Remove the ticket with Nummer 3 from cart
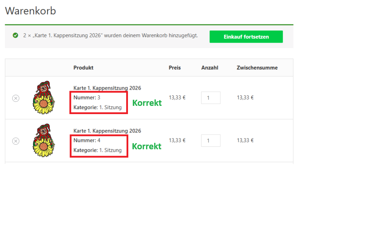This screenshot has width=367, height=225. pos(16,98)
